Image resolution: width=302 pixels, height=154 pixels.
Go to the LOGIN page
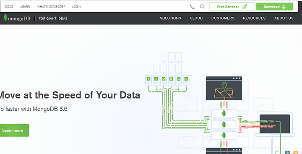(x=76, y=7)
